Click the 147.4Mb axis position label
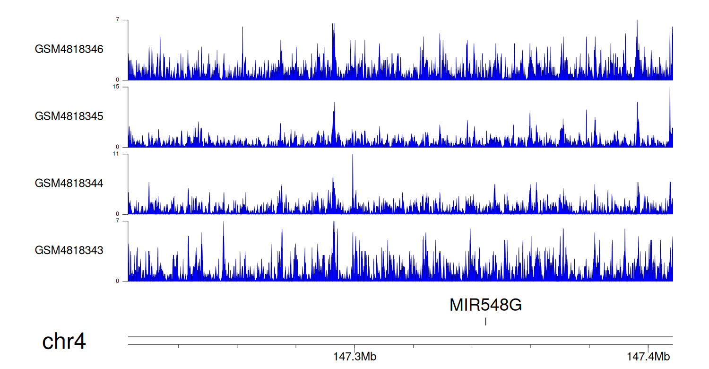 pyautogui.click(x=648, y=357)
